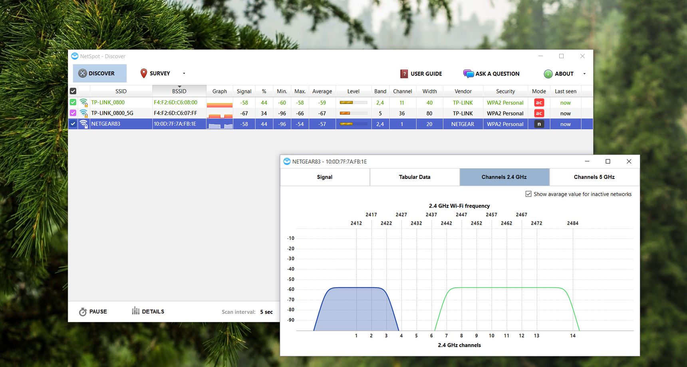Screen dimensions: 687x367
Task: Click the blue NETGEAR83 channel curve
Action: (356, 309)
